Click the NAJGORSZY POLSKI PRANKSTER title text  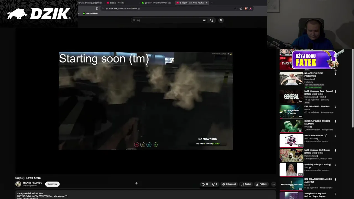[314, 75]
